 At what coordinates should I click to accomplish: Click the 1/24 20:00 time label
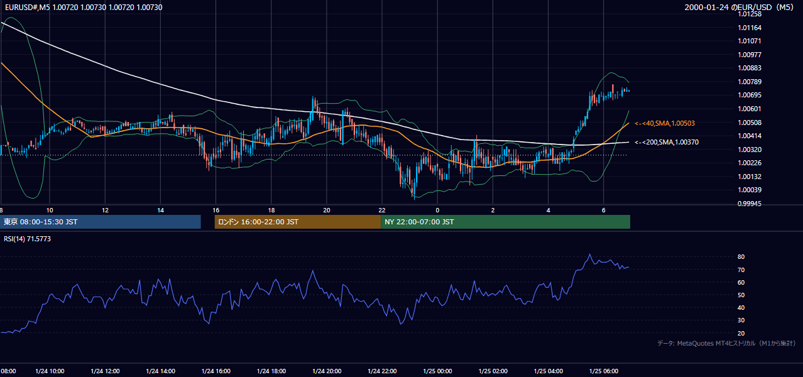point(327,371)
